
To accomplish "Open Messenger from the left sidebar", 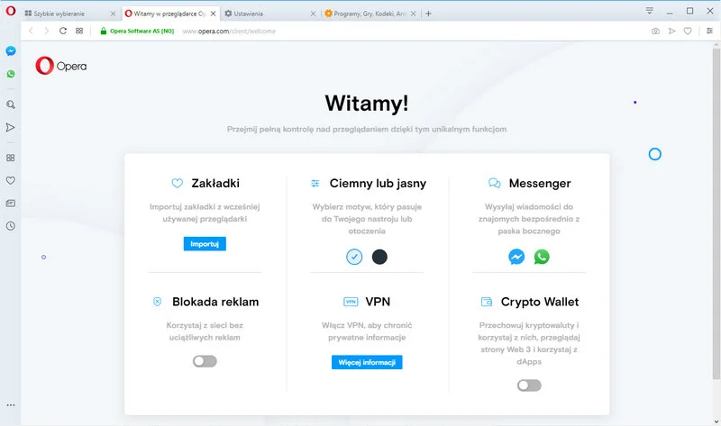I will (x=11, y=51).
